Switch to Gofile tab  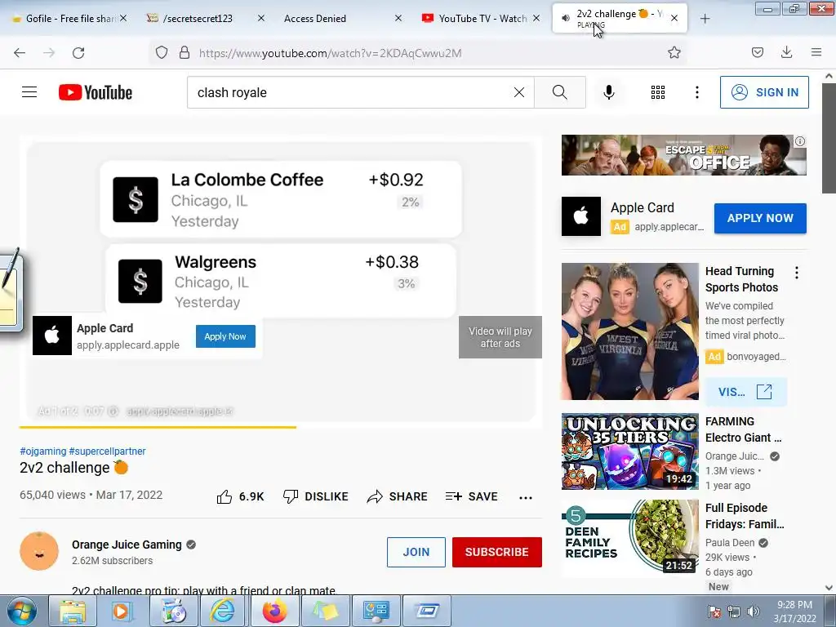click(70, 19)
